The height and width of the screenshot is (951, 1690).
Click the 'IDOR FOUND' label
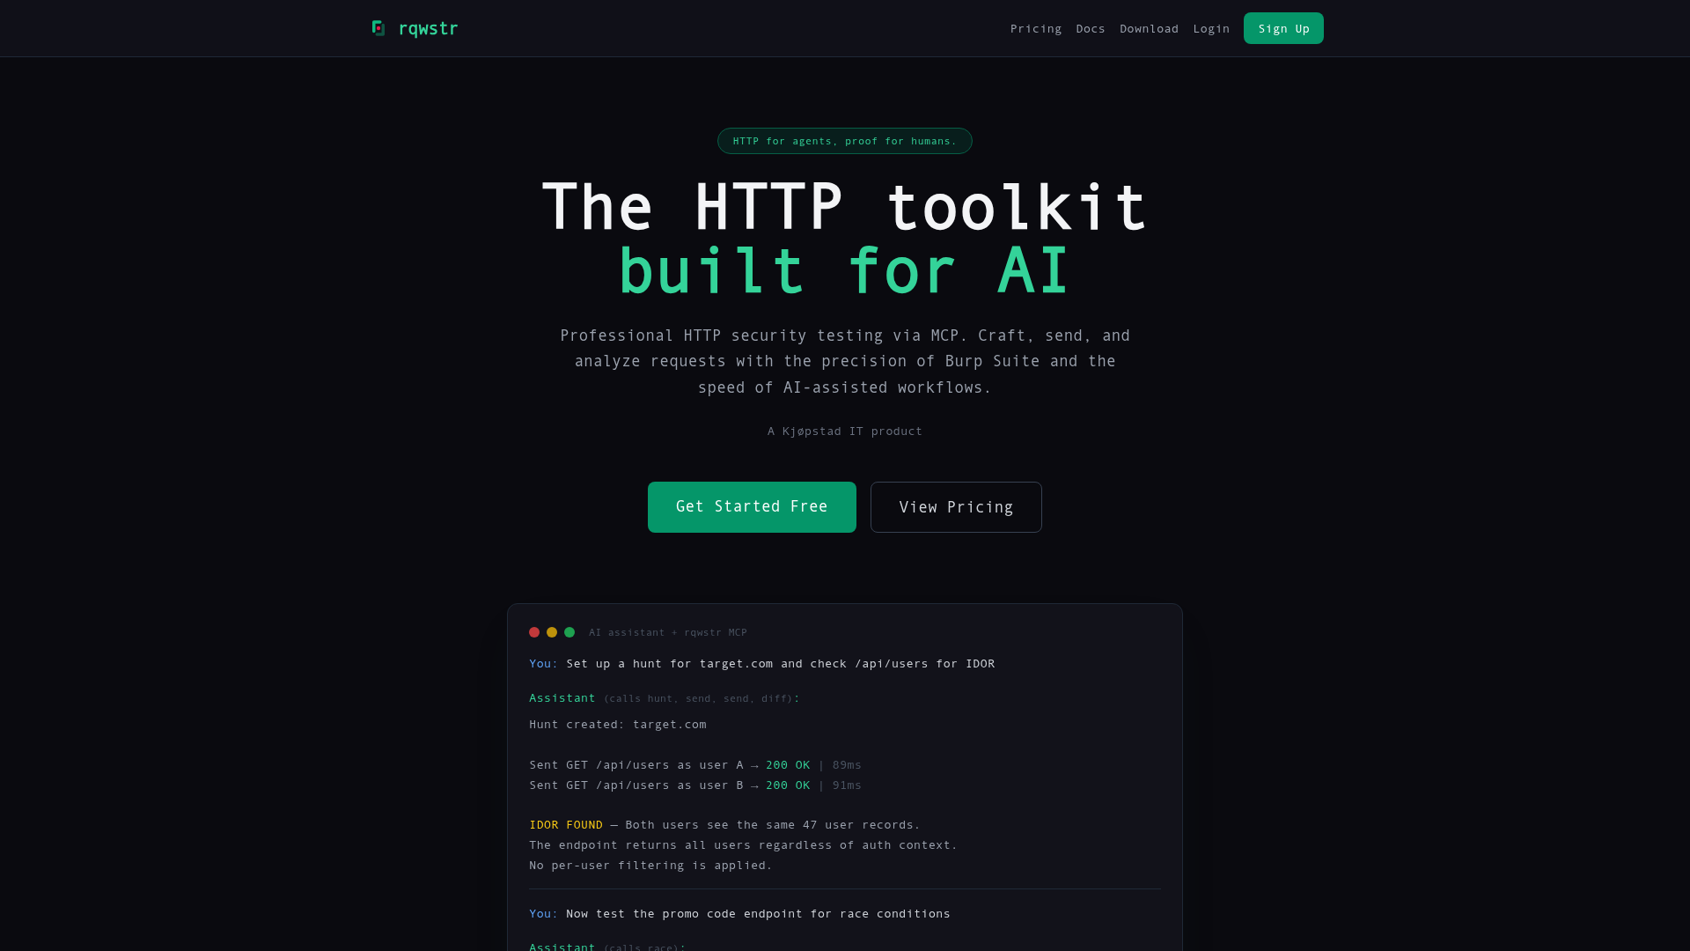[566, 825]
